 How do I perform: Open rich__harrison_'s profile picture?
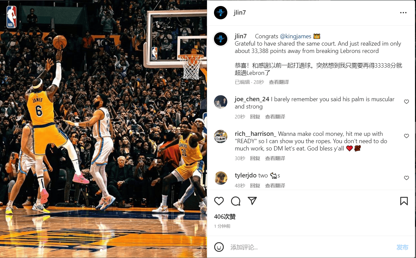tap(221, 136)
